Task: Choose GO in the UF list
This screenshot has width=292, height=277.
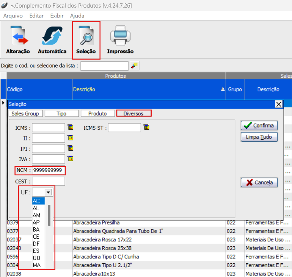Action: coord(36,258)
